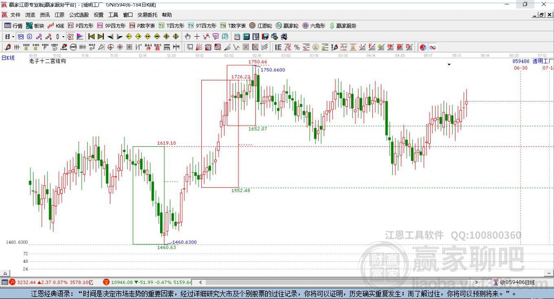The image size is (554, 299).
Task: Click the 收859486日线 status entry
Action: coord(517,282)
